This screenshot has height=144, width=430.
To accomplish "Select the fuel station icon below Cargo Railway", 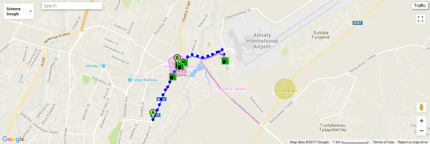I will tap(173, 77).
